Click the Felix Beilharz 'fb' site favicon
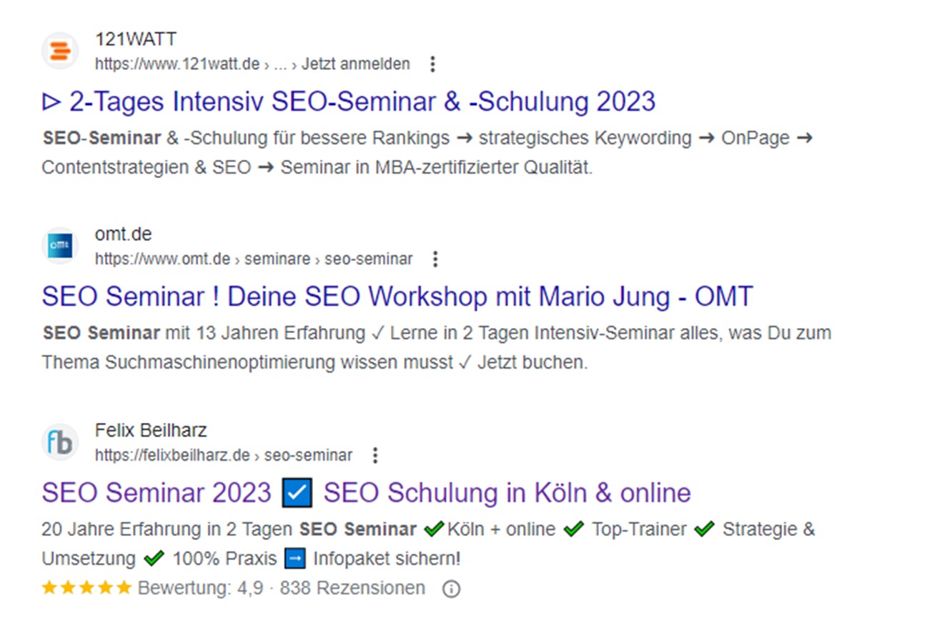Screen dimensions: 927x633 click(x=59, y=442)
